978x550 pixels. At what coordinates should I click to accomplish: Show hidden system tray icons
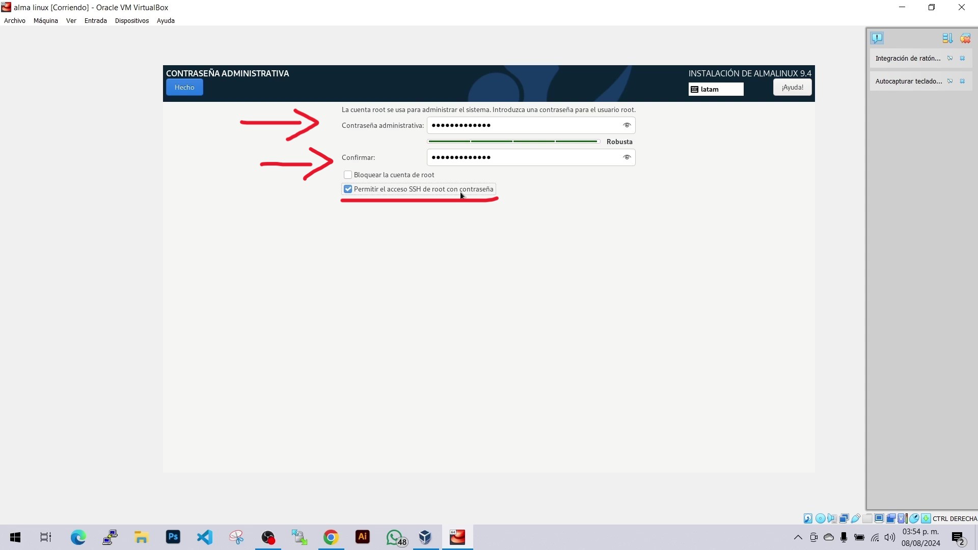click(798, 537)
